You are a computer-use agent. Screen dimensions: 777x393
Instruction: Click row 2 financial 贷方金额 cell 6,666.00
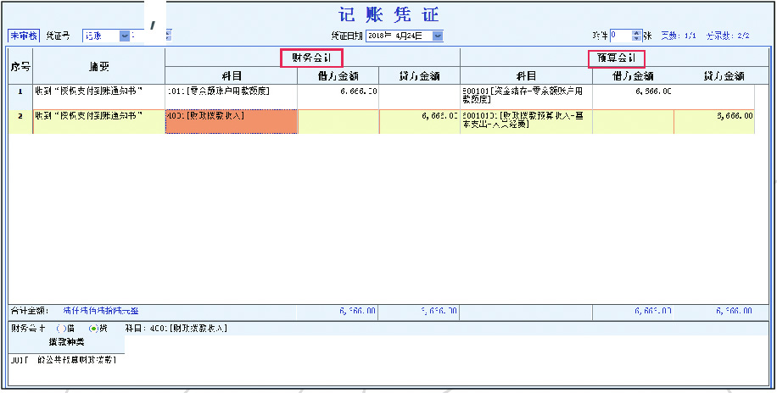pyautogui.click(x=419, y=115)
